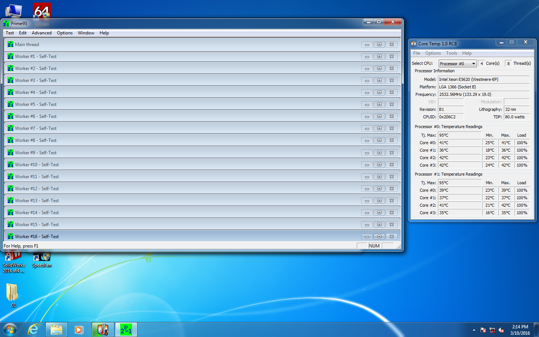The width and height of the screenshot is (539, 337).
Task: Click the Worker #7 Self-Test icon
Action: 10,128
